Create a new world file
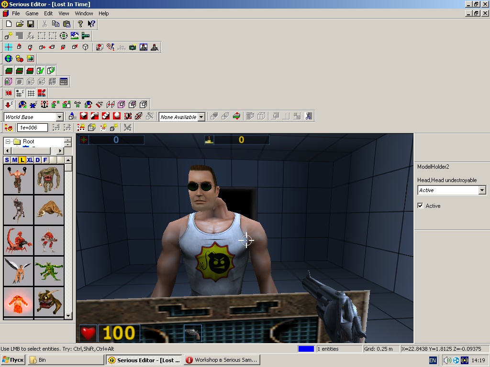The image size is (490, 367). pos(9,24)
